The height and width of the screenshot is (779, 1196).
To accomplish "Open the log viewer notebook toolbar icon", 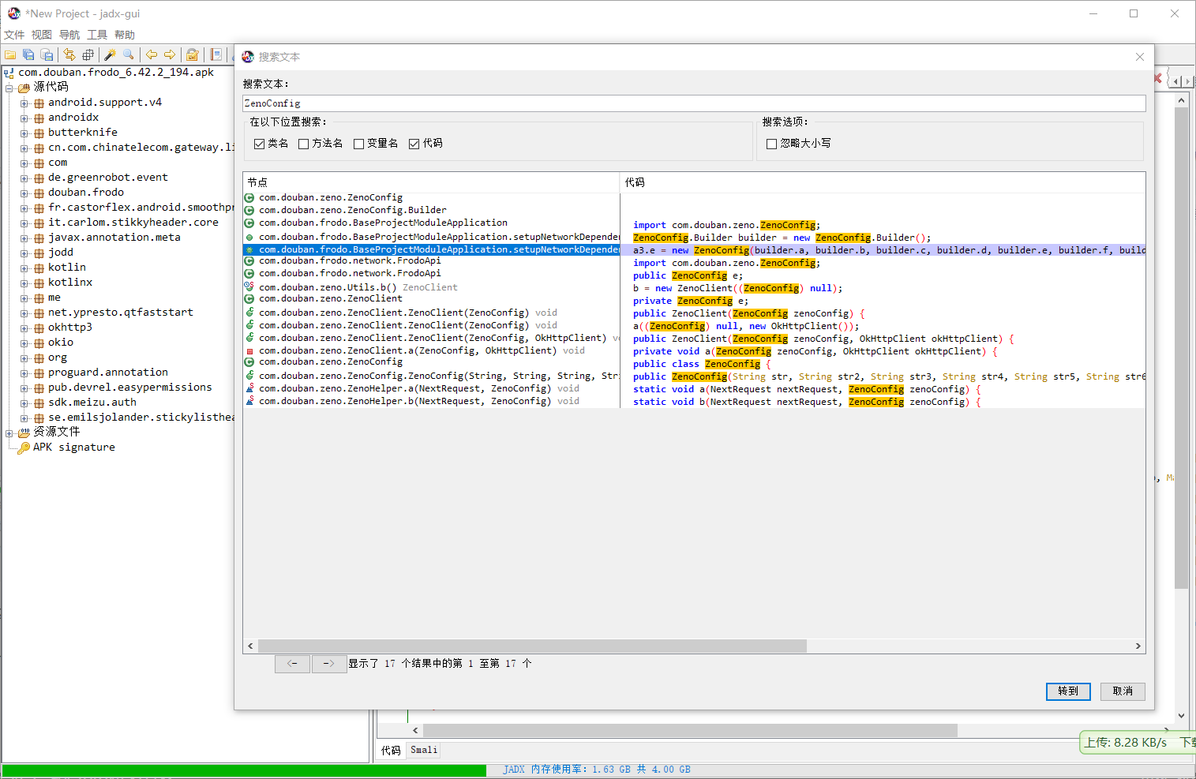I will tap(216, 54).
